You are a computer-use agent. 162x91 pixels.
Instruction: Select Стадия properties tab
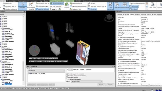point(149,15)
